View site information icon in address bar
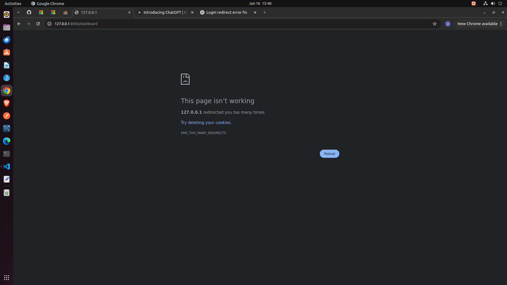Viewport: 507px width, 285px height. [49, 24]
